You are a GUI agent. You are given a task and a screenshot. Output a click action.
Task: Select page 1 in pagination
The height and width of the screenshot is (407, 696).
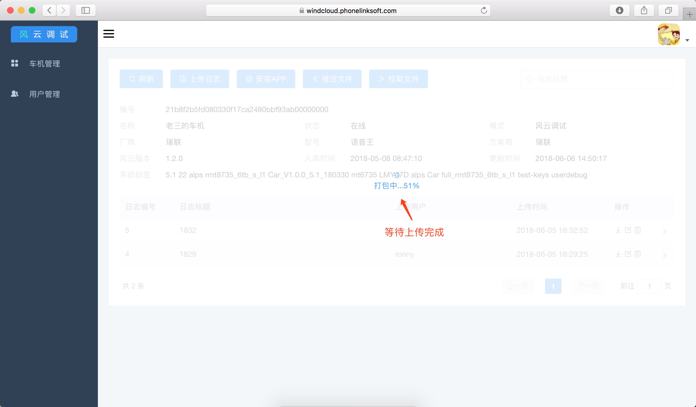[x=553, y=286]
